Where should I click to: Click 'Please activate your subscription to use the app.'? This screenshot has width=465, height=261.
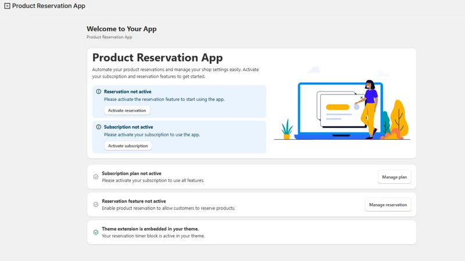point(152,135)
